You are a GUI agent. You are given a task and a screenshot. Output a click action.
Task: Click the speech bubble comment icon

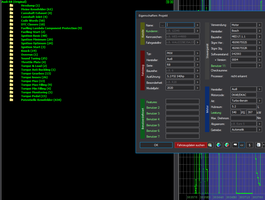pos(235,145)
